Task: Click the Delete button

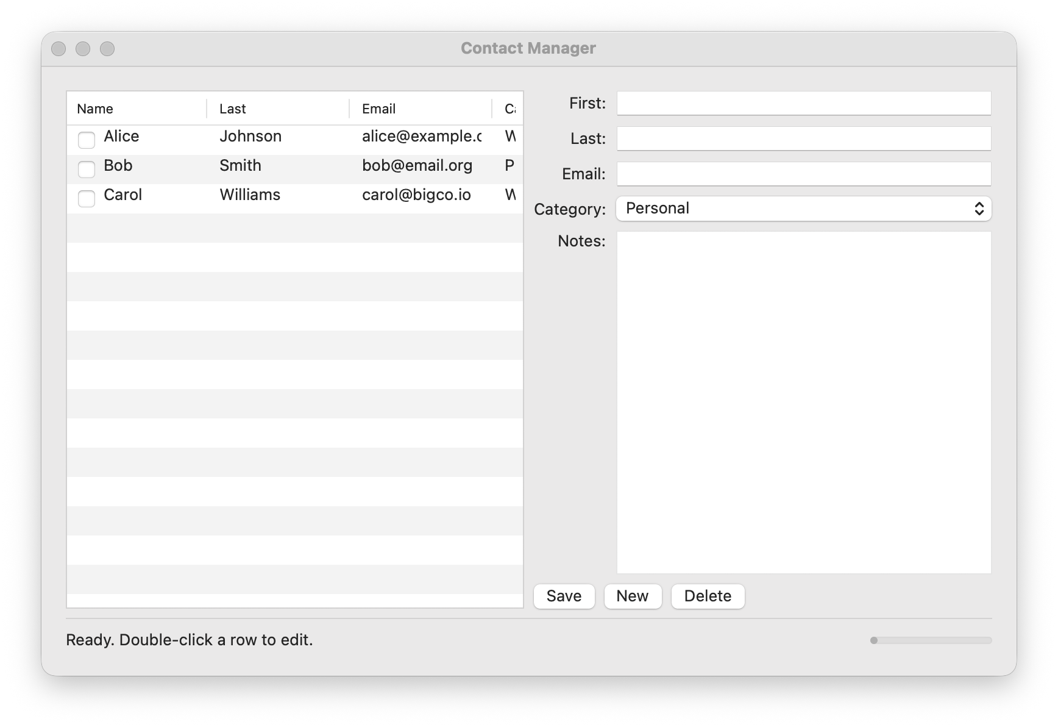Action: 708,596
